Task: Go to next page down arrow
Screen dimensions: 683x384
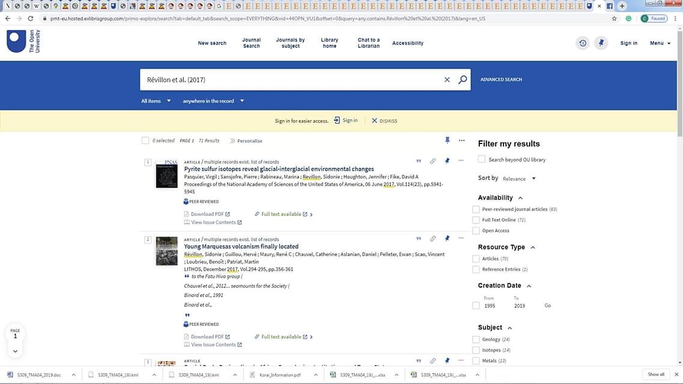Action: click(15, 351)
